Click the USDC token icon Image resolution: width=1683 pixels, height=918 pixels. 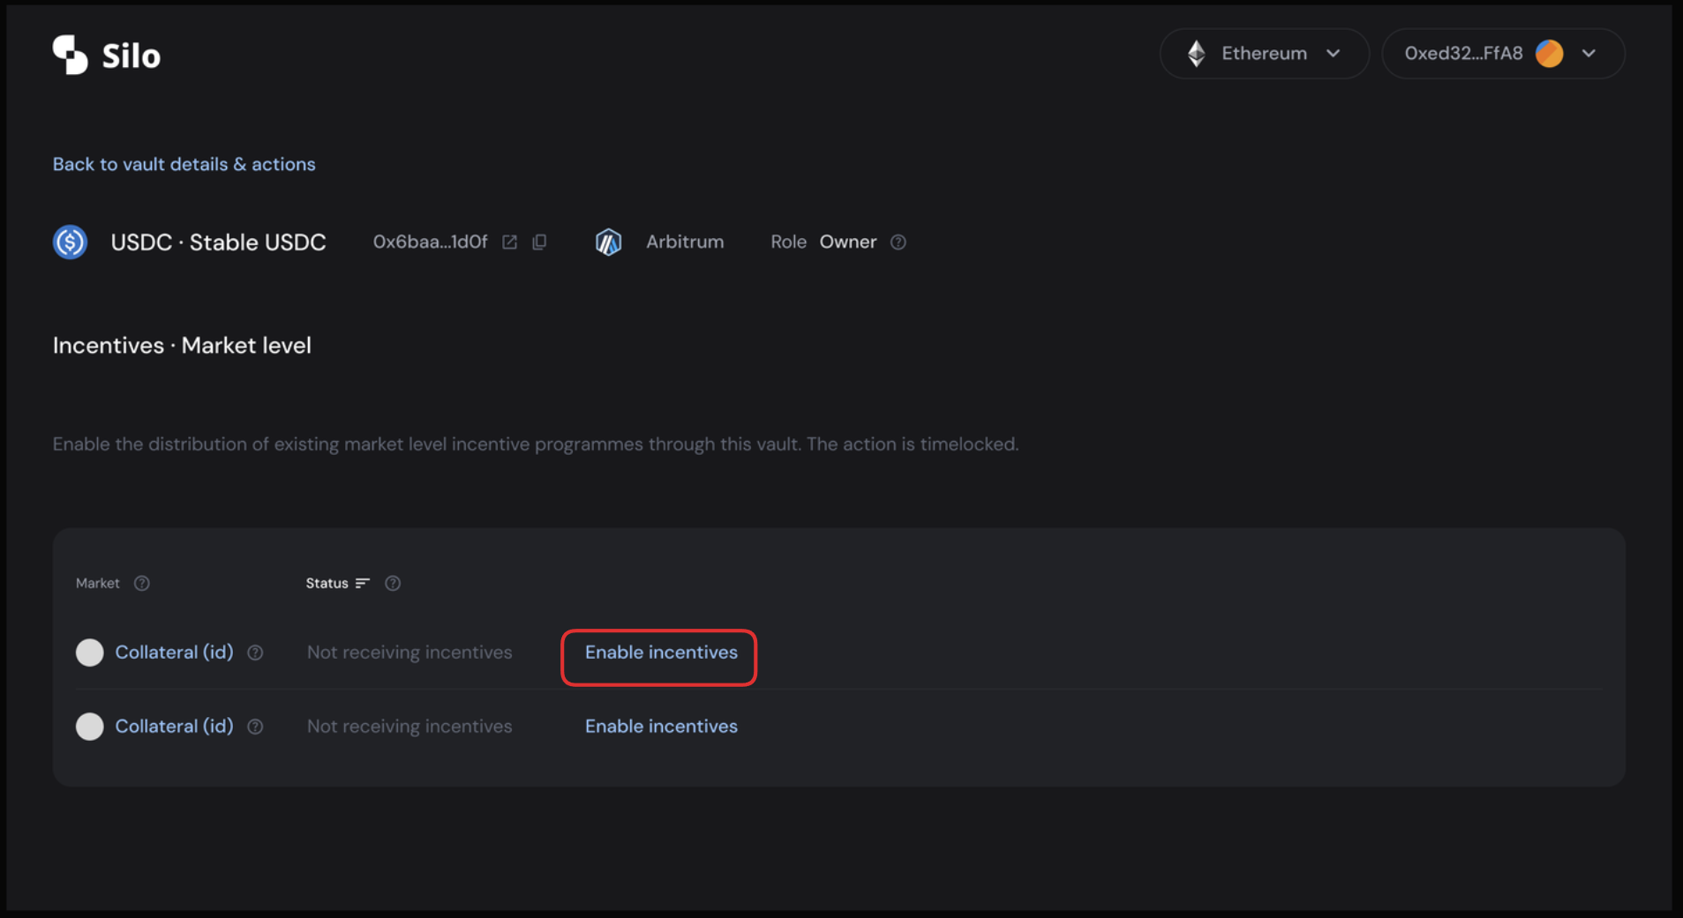point(70,242)
